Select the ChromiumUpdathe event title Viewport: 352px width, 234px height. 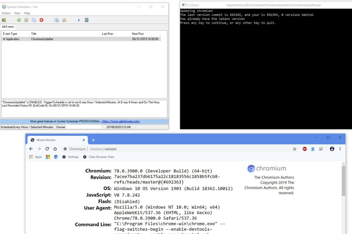42,39
